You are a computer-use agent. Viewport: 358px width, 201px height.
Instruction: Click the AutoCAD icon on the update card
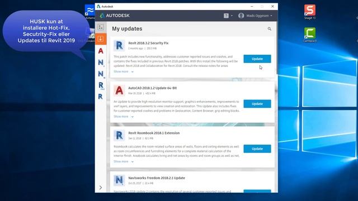pyautogui.click(x=119, y=90)
